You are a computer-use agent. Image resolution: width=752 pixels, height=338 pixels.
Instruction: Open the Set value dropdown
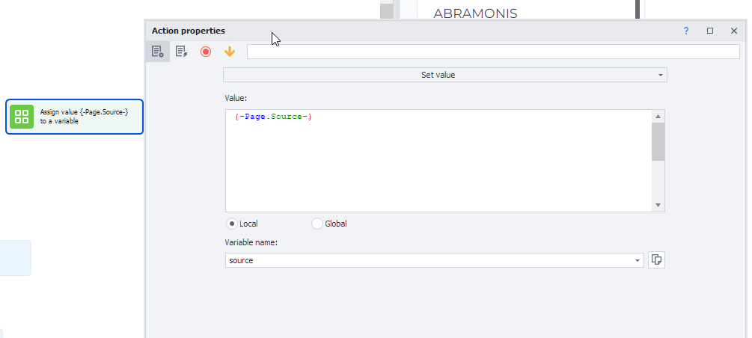coord(444,75)
